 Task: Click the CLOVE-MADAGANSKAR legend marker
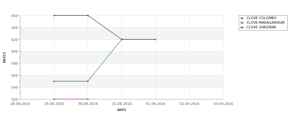point(242,23)
